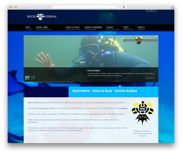Image resolution: width=182 pixels, height=154 pixels.
Task: Click the Cursos de Buceo slide title
Action: point(94,71)
